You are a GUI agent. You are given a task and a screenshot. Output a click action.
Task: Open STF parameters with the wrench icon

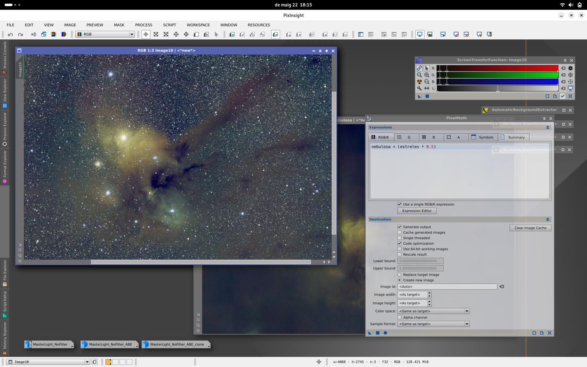[x=419, y=88]
